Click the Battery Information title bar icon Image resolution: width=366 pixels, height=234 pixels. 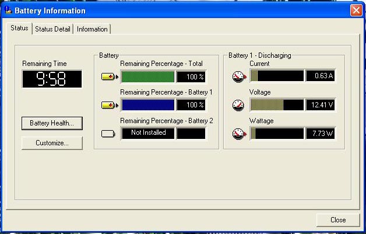pos(8,11)
